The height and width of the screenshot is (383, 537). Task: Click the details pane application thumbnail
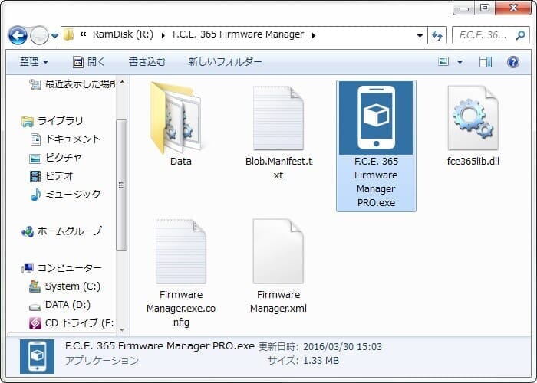pyautogui.click(x=37, y=356)
